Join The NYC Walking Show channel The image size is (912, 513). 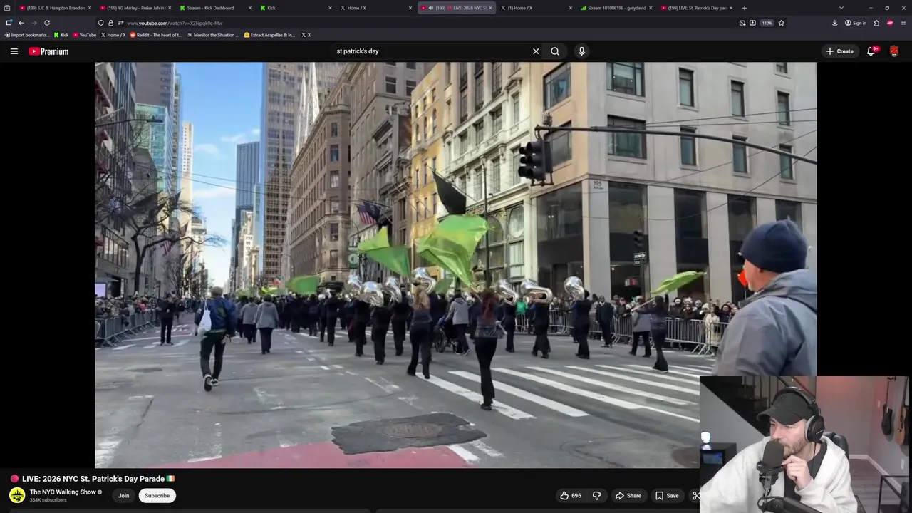pyautogui.click(x=123, y=496)
